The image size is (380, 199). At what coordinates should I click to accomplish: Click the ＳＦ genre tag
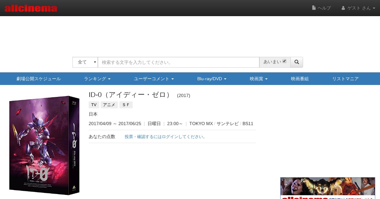(126, 105)
